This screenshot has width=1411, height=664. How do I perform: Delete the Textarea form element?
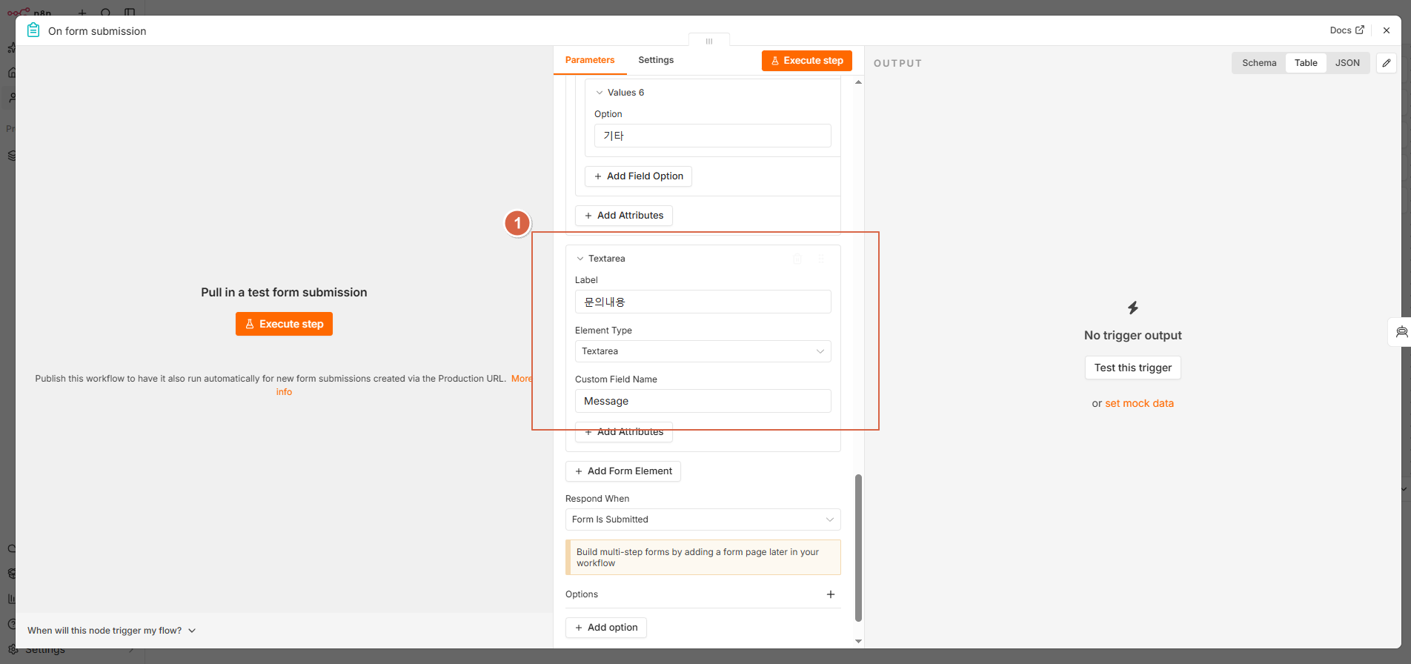(797, 259)
